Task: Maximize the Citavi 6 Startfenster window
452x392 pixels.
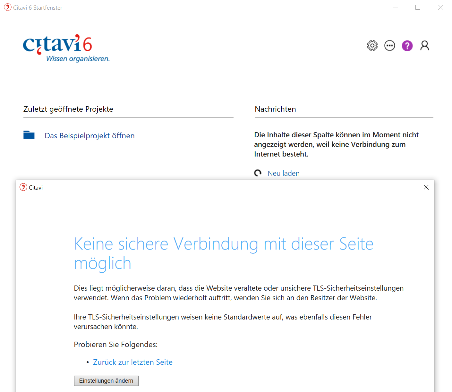Action: point(418,7)
